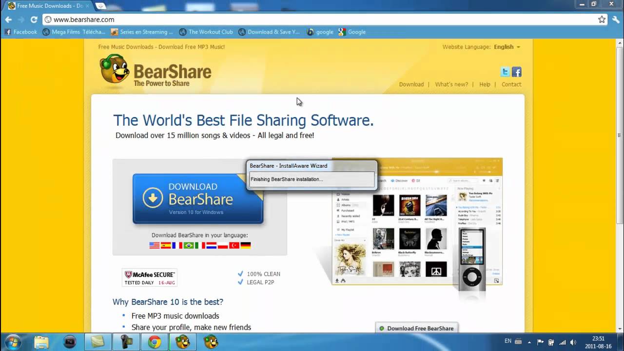624x351 pixels.
Task: Select the German flag language download
Action: (x=246, y=245)
